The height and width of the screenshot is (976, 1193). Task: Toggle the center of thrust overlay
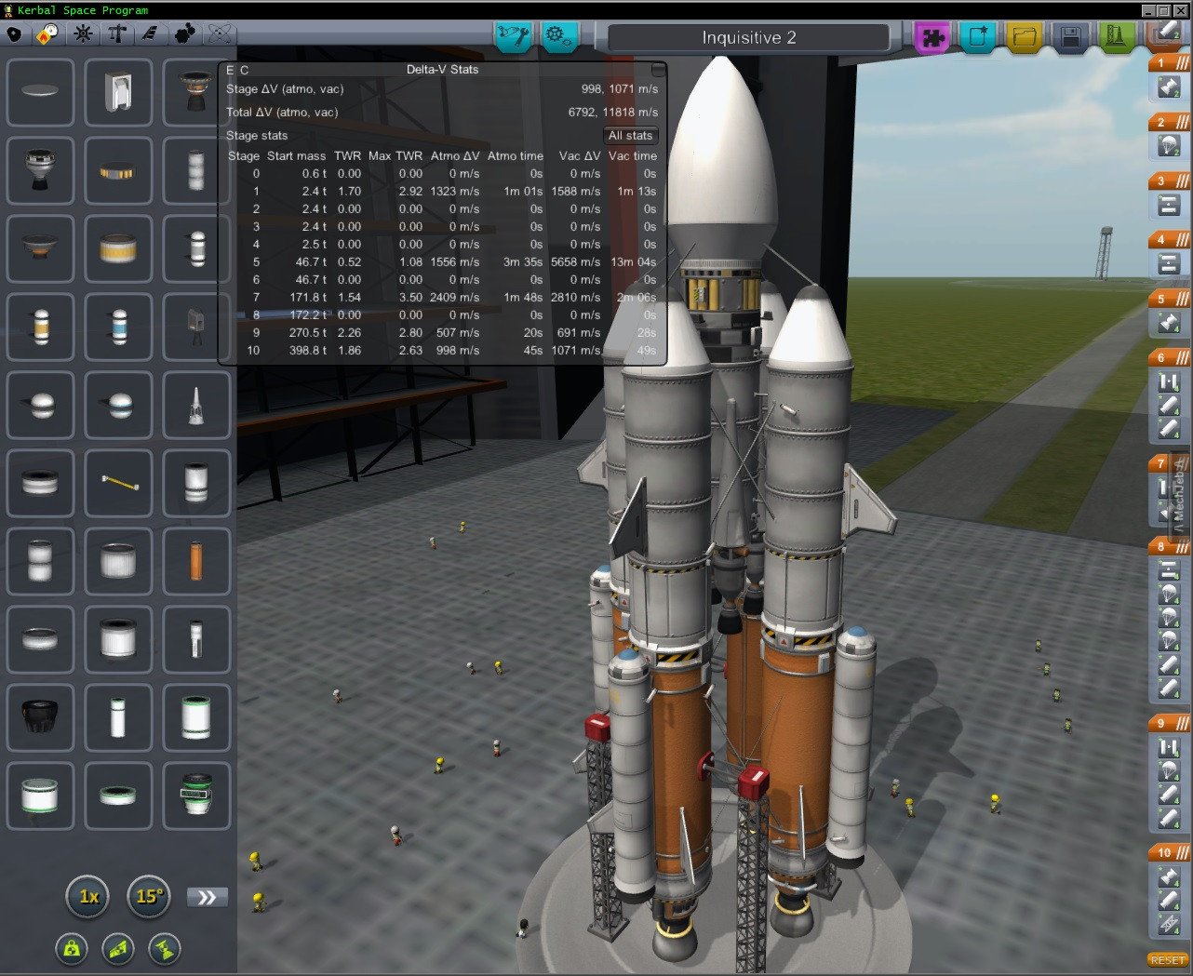[x=164, y=949]
